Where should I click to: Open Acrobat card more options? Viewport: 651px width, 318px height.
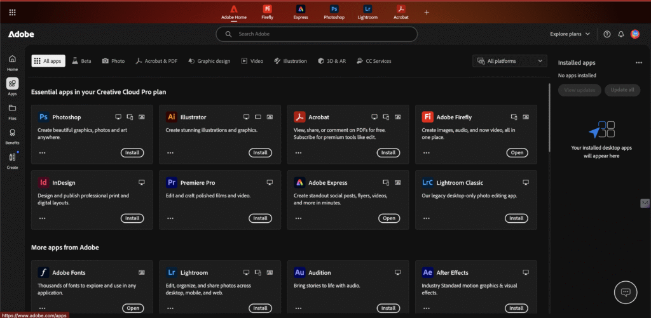[298, 152]
